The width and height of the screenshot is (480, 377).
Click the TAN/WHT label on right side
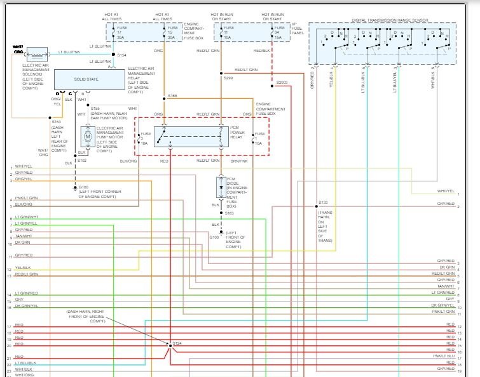click(446, 286)
